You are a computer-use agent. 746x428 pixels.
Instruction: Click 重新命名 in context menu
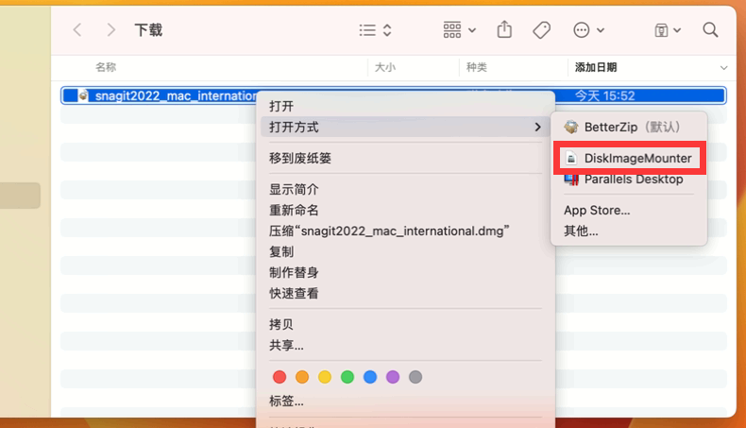pos(294,210)
